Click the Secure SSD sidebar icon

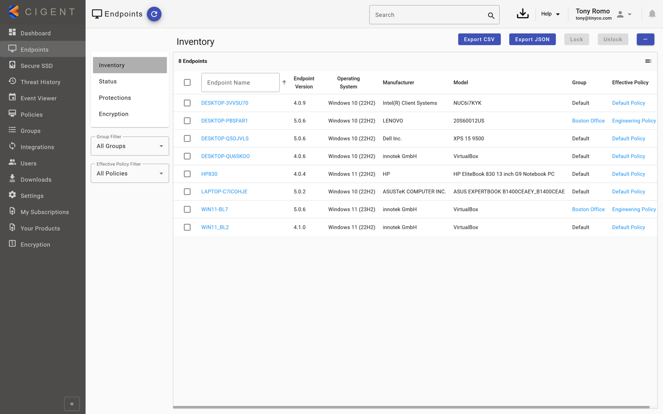pos(12,65)
